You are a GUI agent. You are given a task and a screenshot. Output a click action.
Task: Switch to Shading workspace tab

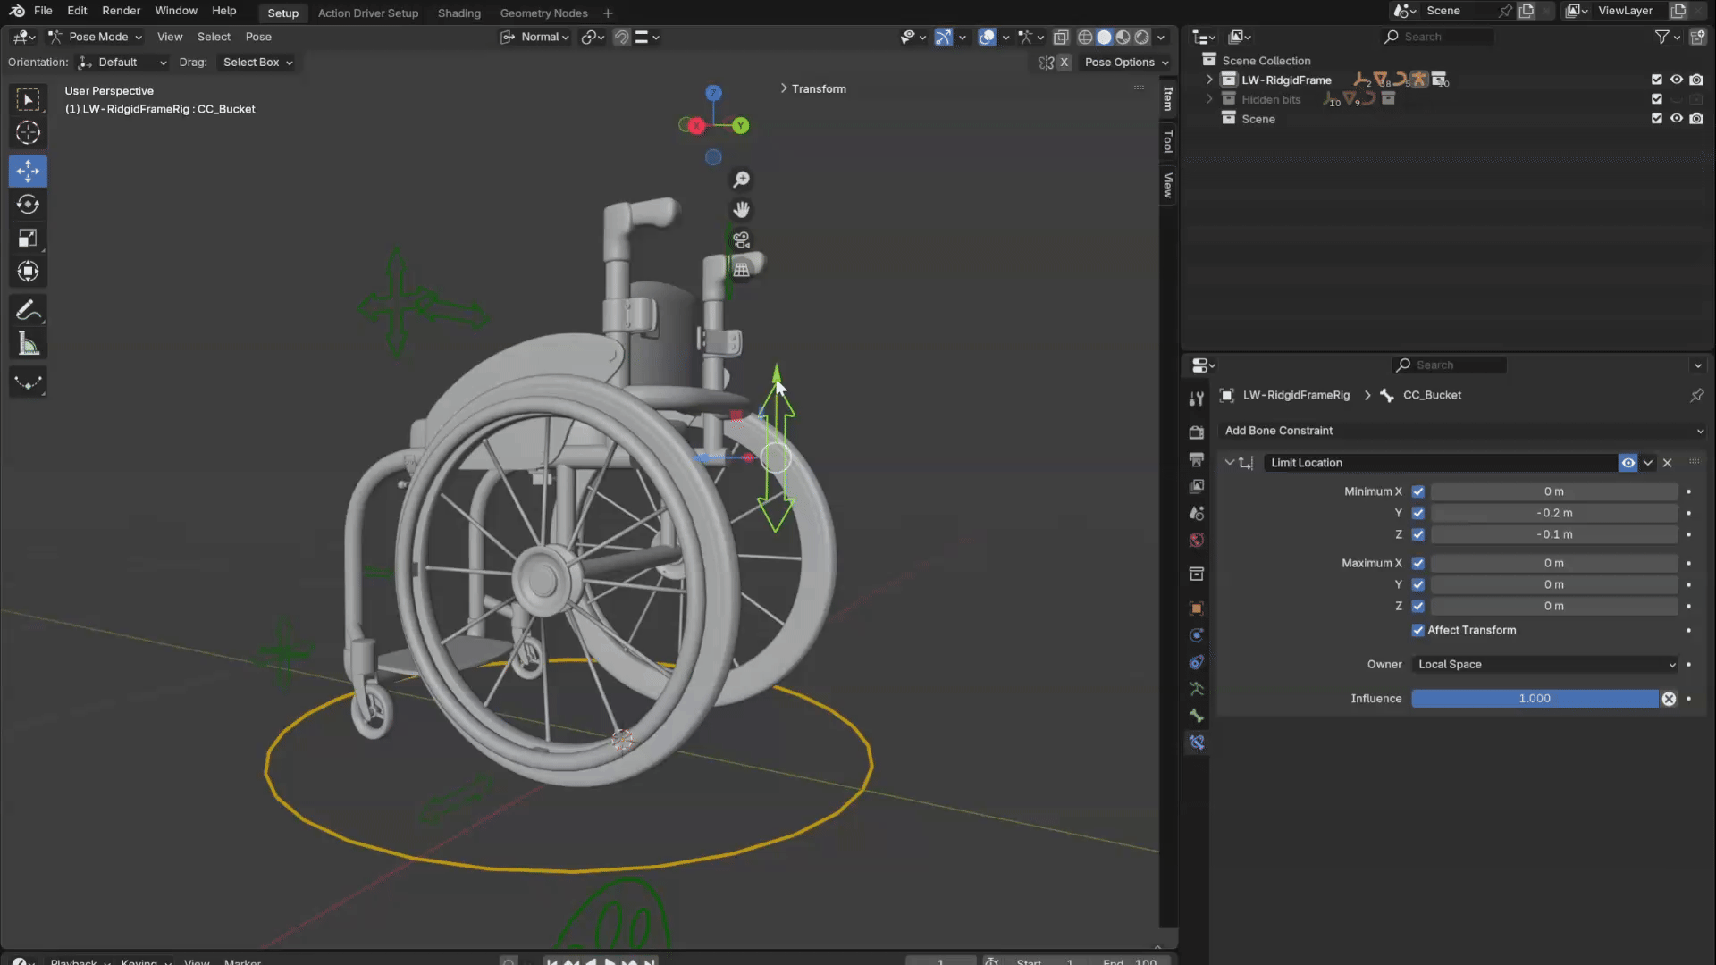pyautogui.click(x=458, y=13)
